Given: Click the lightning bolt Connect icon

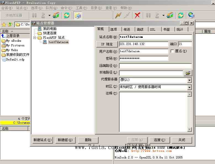Looking at the screenshot, I should [x=118, y=15].
